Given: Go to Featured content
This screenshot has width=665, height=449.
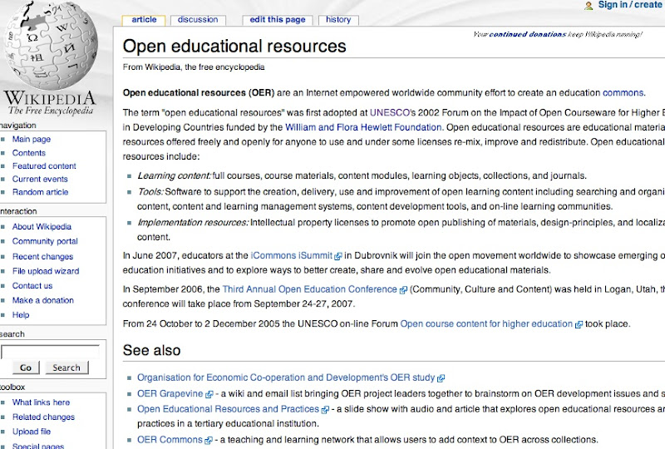Looking at the screenshot, I should point(44,166).
